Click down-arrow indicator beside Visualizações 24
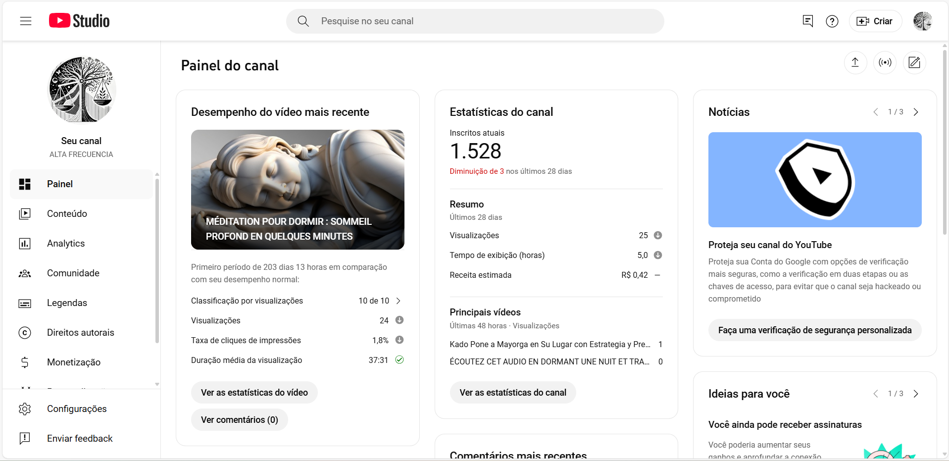949x461 pixels. 400,320
